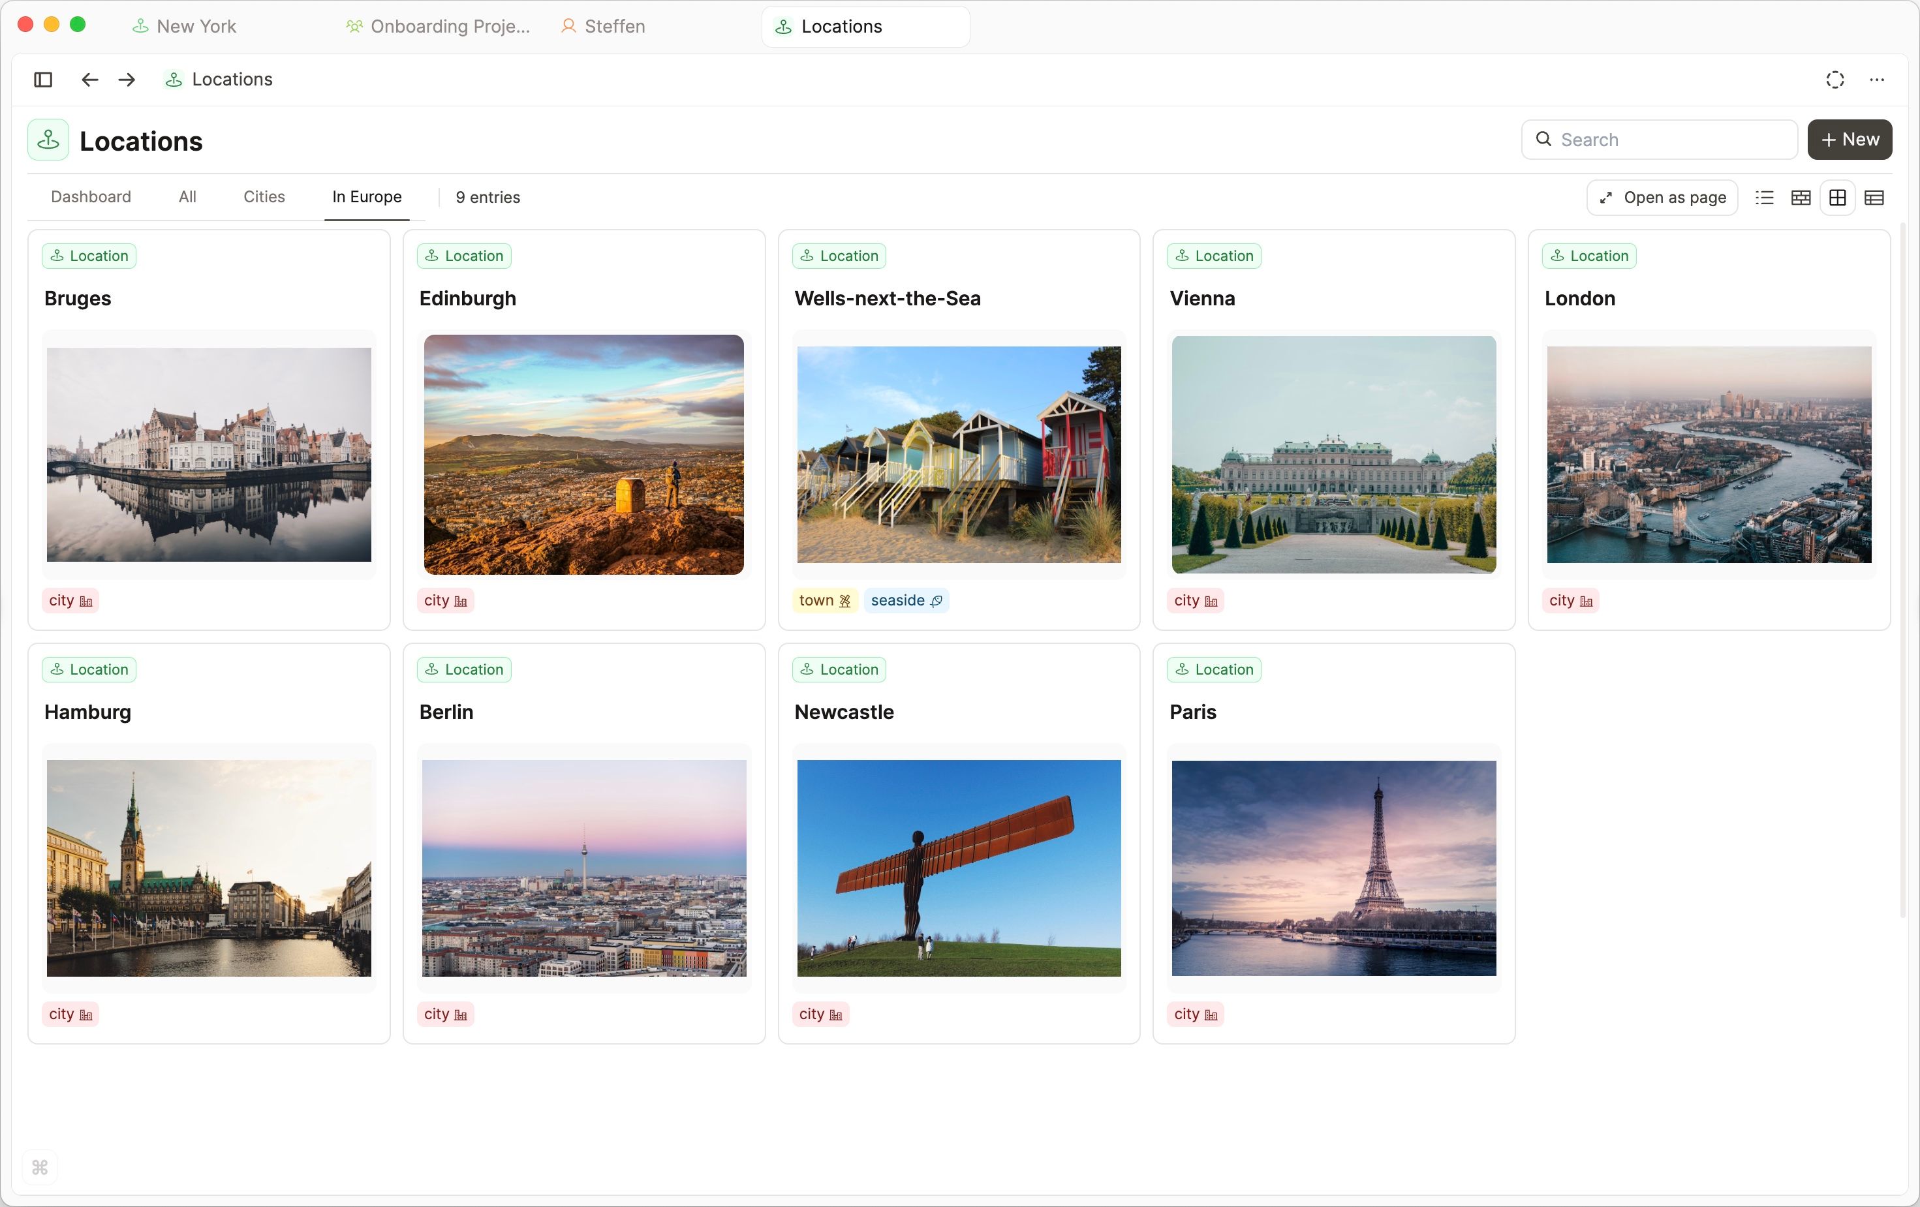Switch to gallery view layout
The image size is (1920, 1207).
1801,198
